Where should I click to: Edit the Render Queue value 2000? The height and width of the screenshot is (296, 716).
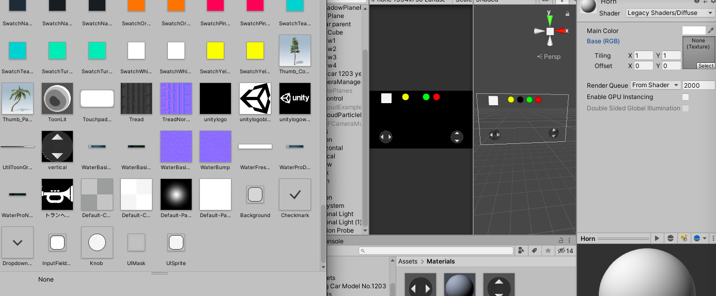click(x=699, y=85)
